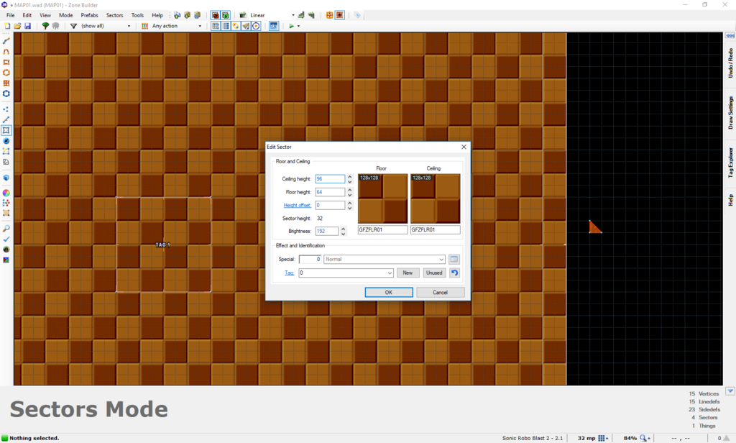
Task: Switch to the Tag Explorer side tab
Action: (x=730, y=162)
